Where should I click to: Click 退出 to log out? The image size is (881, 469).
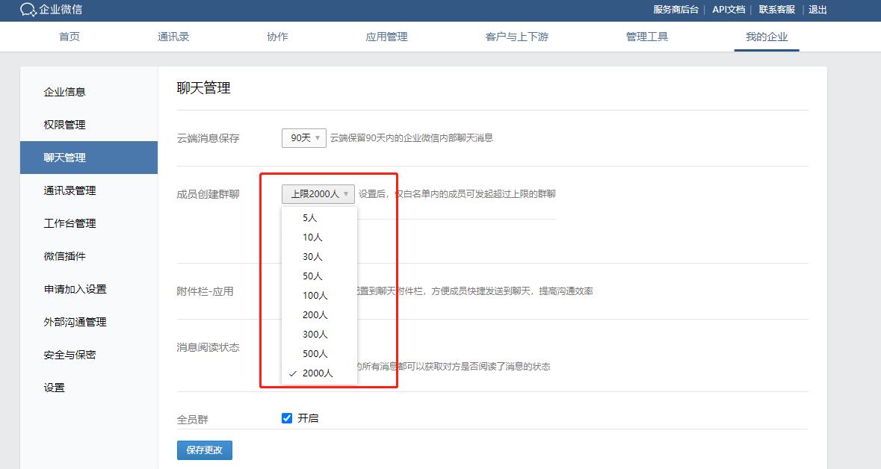tap(817, 10)
